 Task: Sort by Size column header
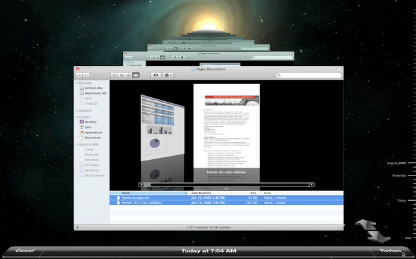pyautogui.click(x=248, y=193)
